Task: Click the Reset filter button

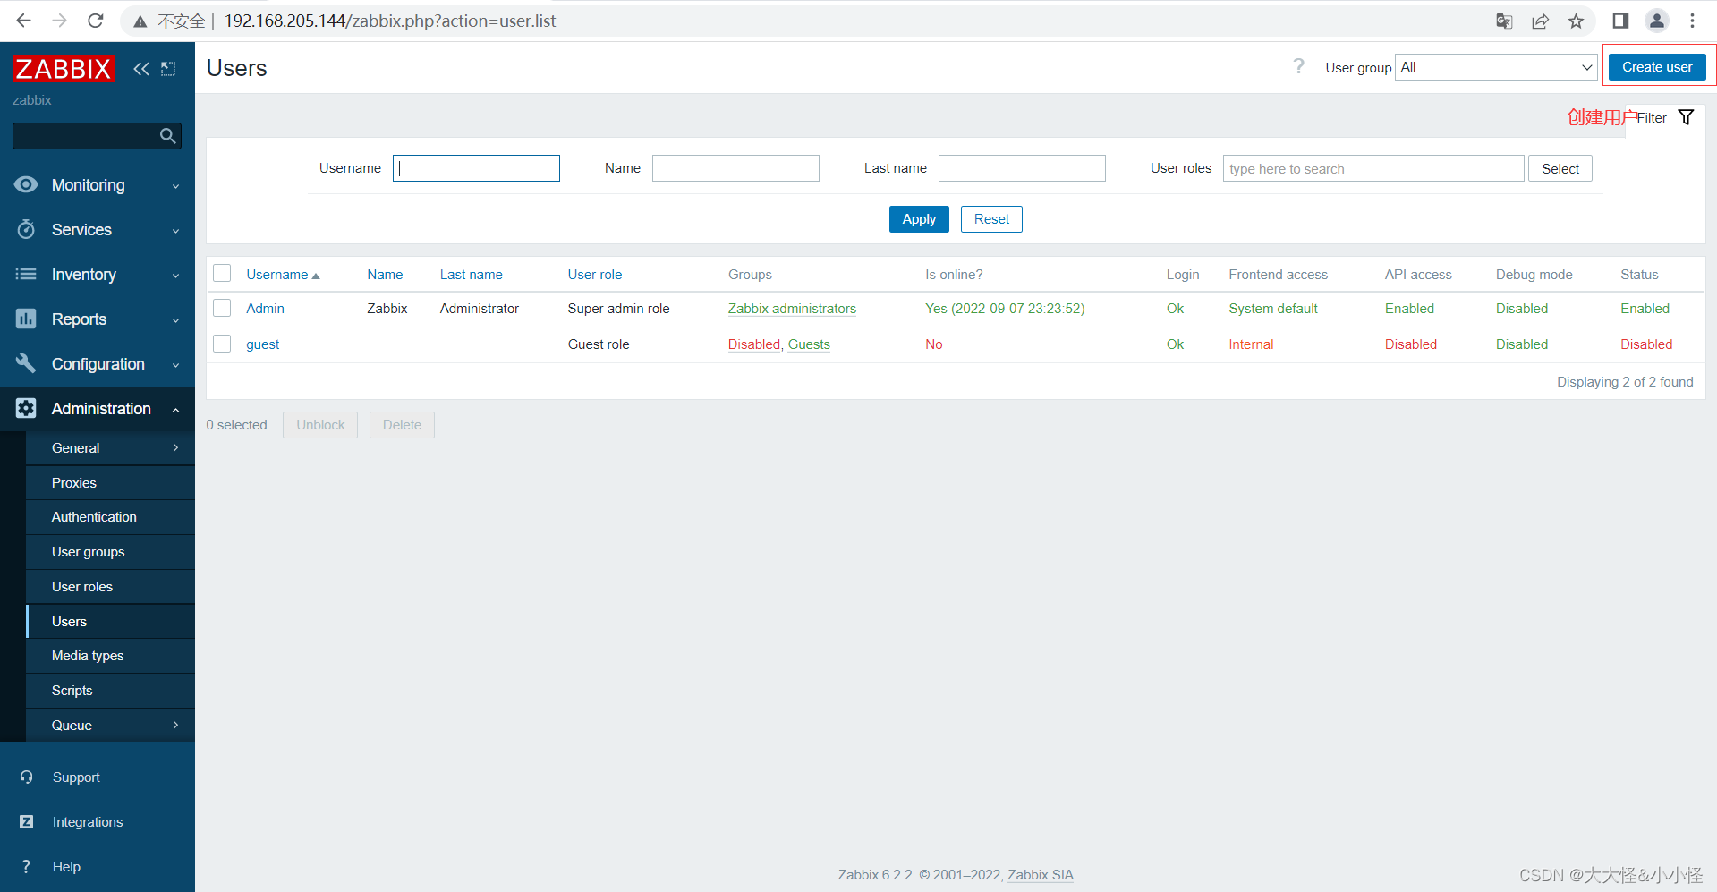Action: pyautogui.click(x=991, y=219)
